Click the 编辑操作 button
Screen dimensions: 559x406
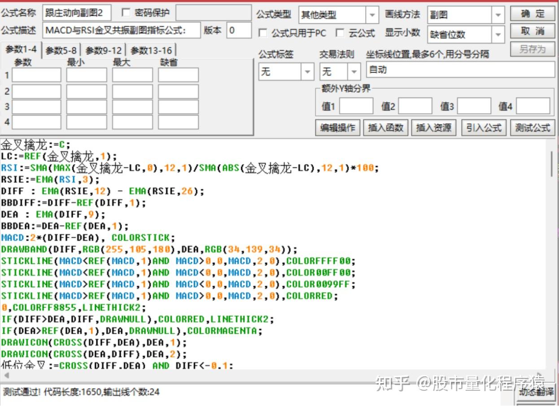[x=337, y=128]
